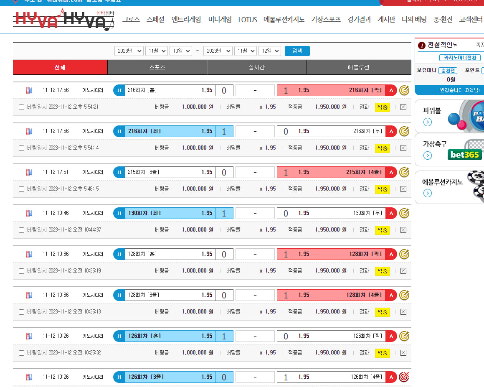484x390 pixels.
Task: Open the end day dropdown showing 12일
Action: tap(269, 51)
